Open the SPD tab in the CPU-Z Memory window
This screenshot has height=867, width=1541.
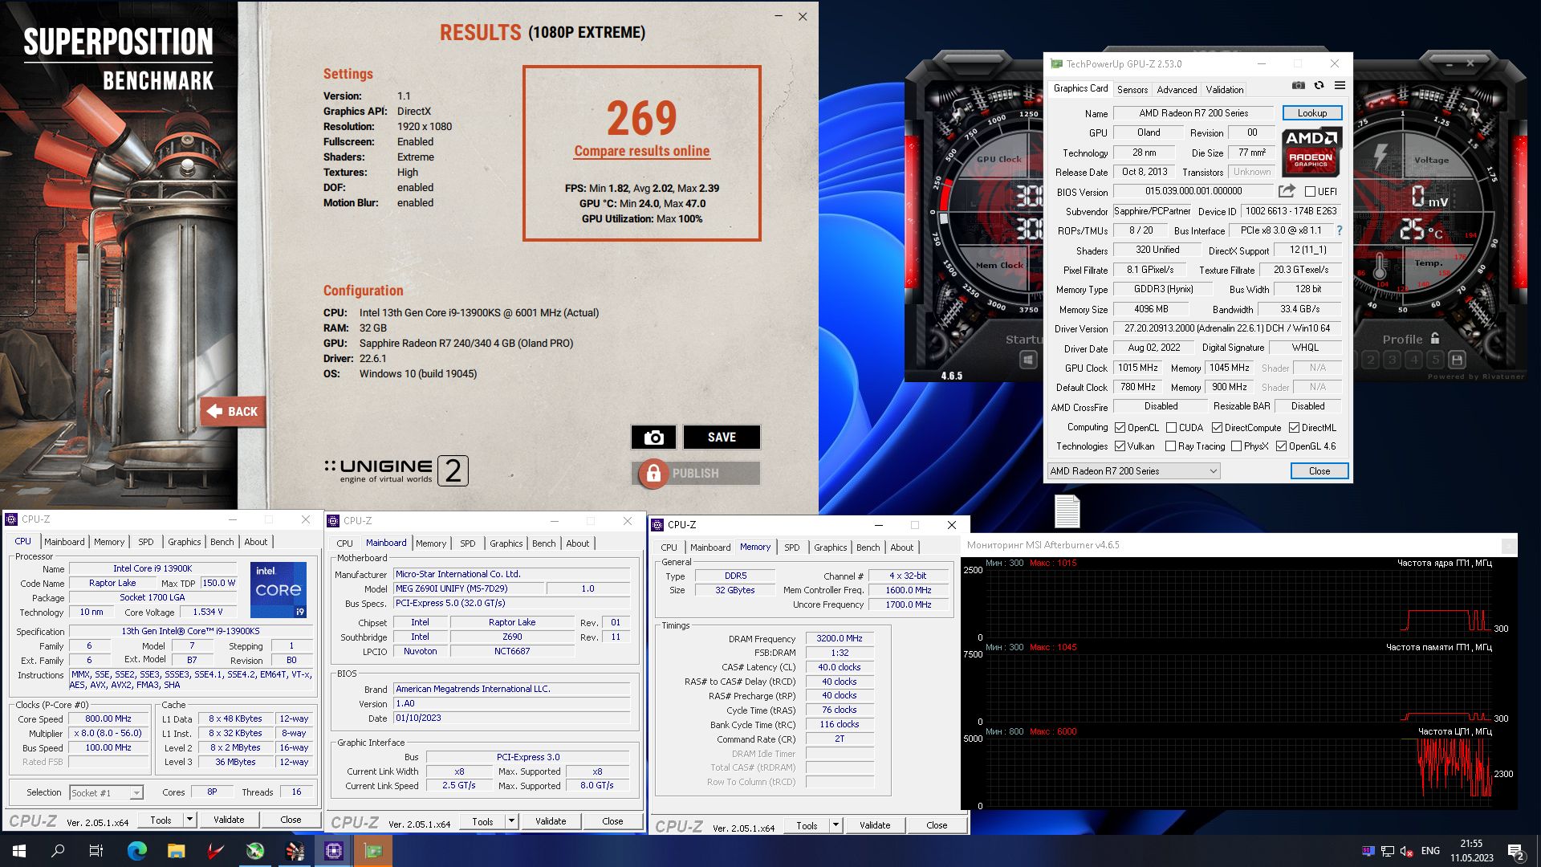(x=791, y=547)
